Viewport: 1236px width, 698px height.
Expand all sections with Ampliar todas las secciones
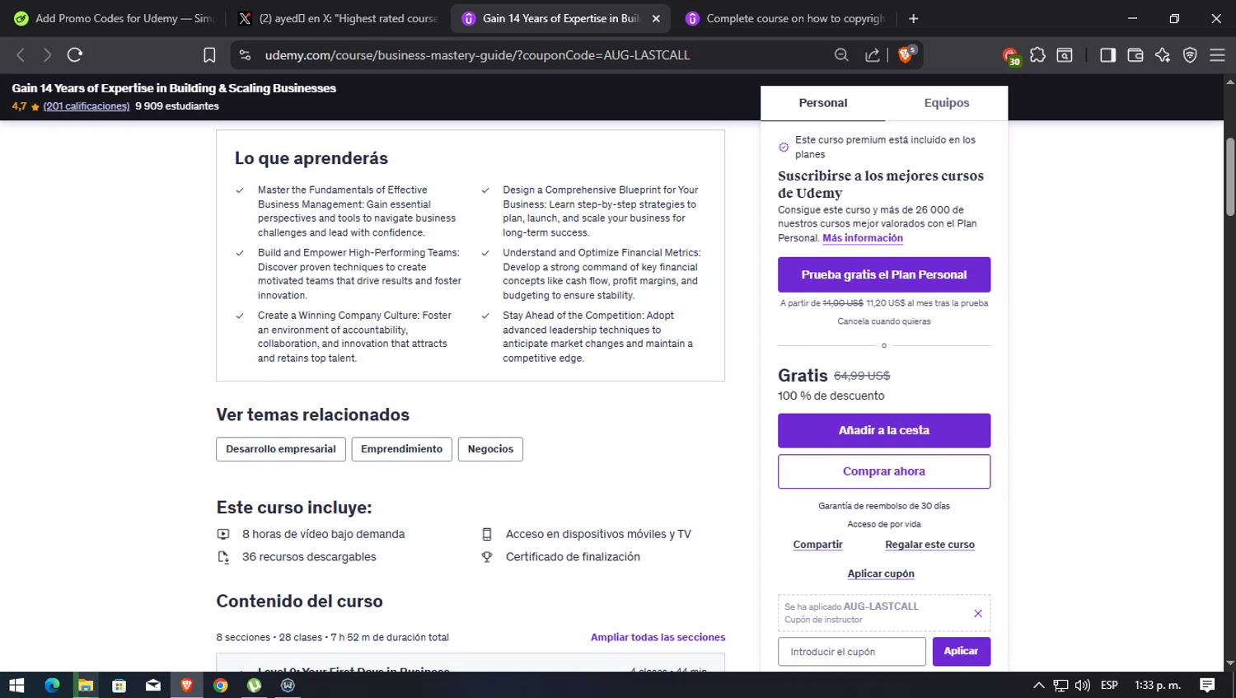tap(658, 637)
